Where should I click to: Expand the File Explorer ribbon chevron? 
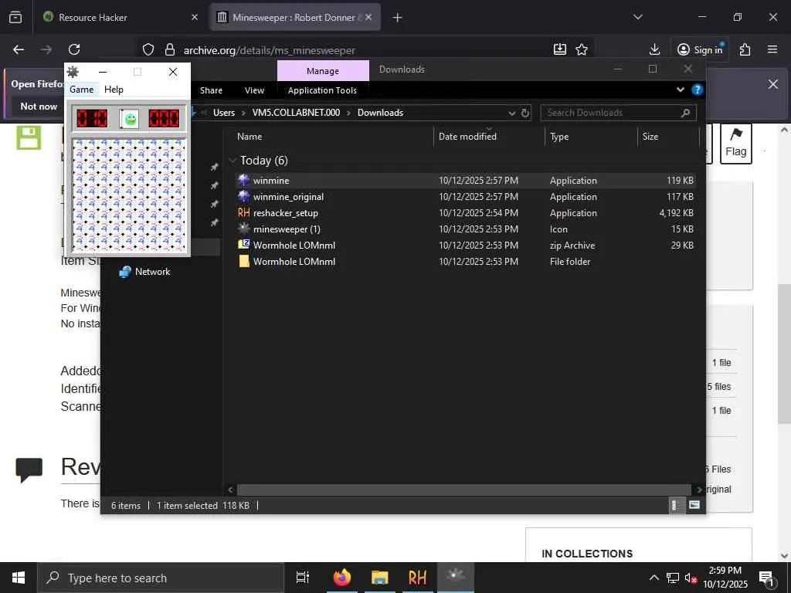tap(681, 90)
